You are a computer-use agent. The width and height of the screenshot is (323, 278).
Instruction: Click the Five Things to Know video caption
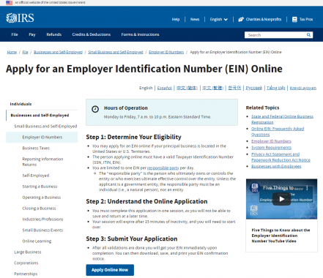click(x=281, y=236)
